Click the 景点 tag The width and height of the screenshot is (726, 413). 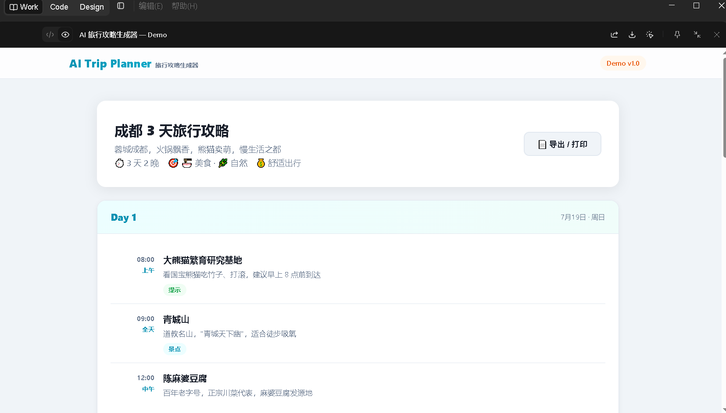click(175, 349)
